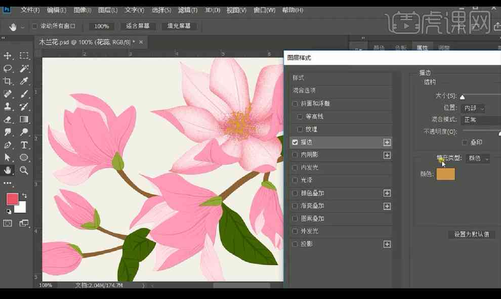This screenshot has width=501, height=299.
Task: Select the Dodge tool
Action: pyautogui.click(x=24, y=132)
